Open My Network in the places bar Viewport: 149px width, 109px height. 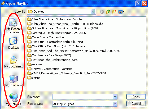point(14,99)
